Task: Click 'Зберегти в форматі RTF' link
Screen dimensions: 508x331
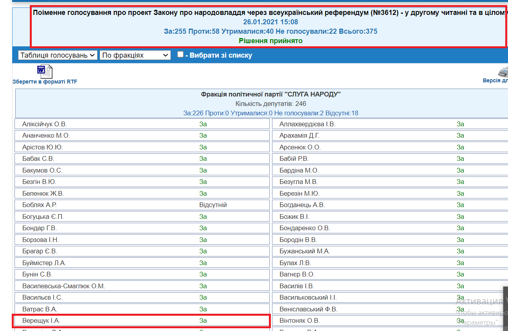Action: tap(45, 82)
